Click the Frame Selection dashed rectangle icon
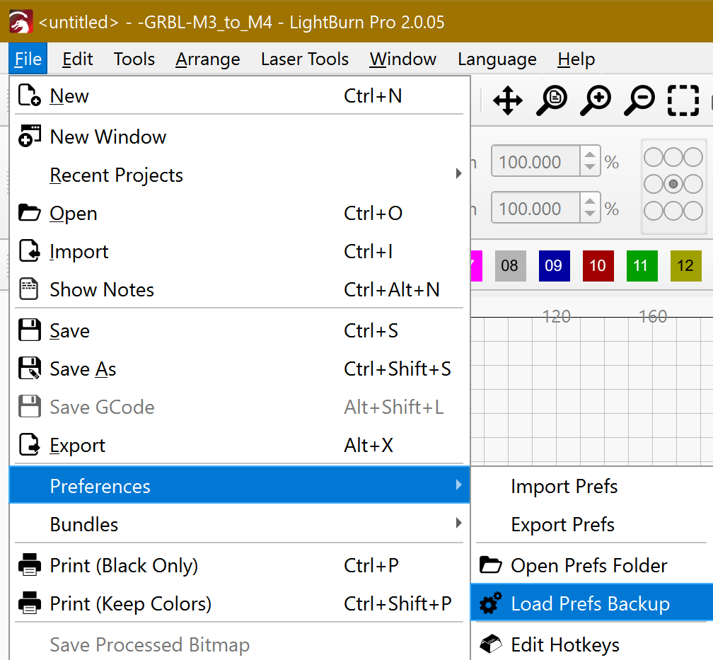The width and height of the screenshot is (713, 660). click(683, 100)
